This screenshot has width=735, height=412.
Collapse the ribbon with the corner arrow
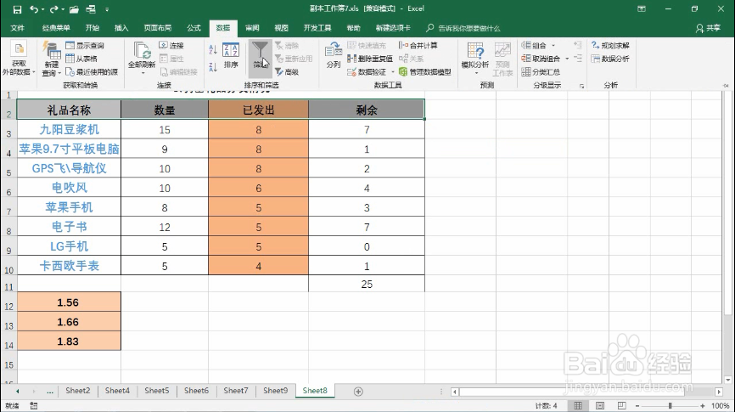click(726, 86)
